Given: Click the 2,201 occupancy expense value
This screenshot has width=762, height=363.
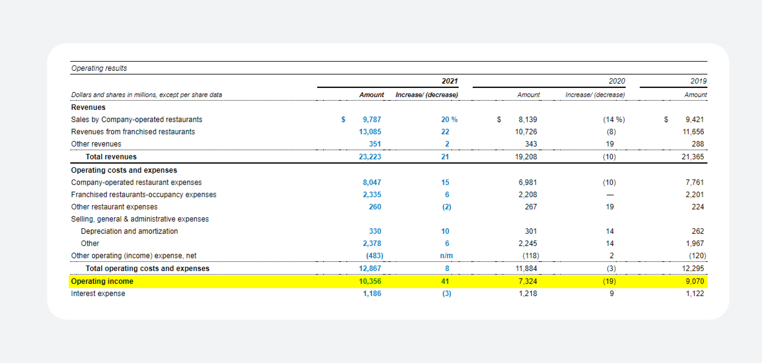Looking at the screenshot, I should tap(695, 195).
